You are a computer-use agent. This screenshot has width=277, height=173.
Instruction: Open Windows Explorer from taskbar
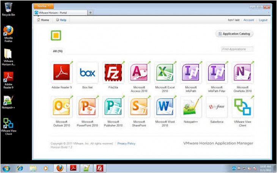[x=33, y=168]
